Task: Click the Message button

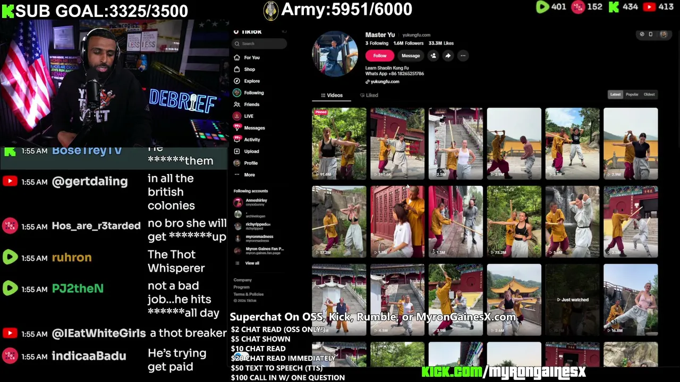Action: [x=411, y=56]
